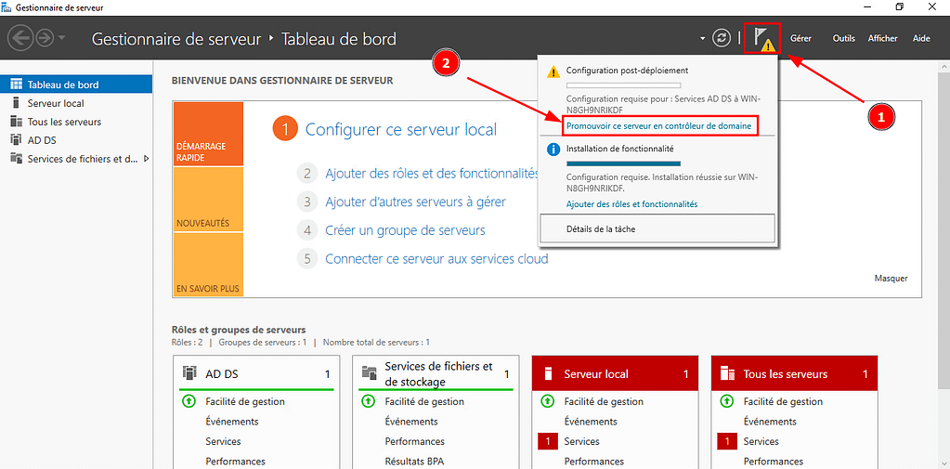Click the AD DS tile icon
This screenshot has width=950, height=469.
(189, 373)
